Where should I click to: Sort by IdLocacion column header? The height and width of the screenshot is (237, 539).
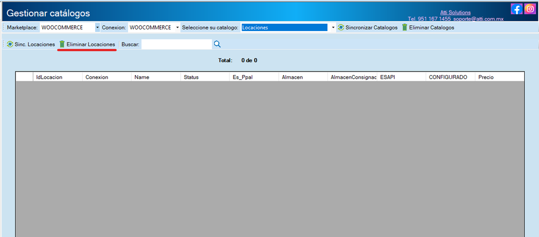57,77
